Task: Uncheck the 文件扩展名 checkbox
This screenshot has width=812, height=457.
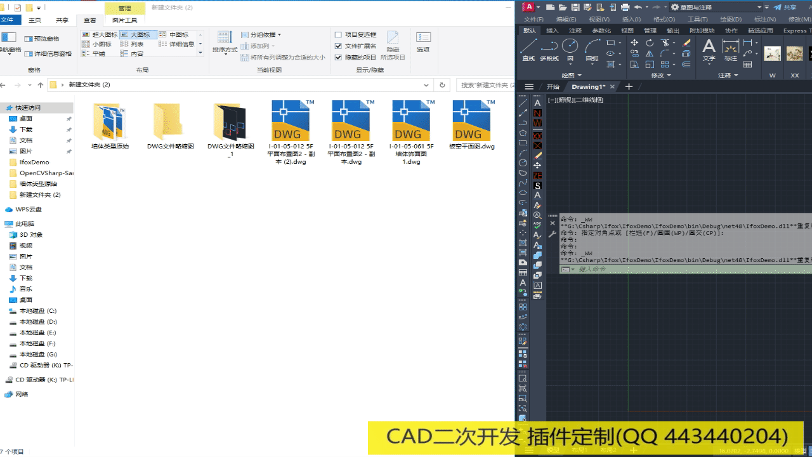Action: click(338, 46)
